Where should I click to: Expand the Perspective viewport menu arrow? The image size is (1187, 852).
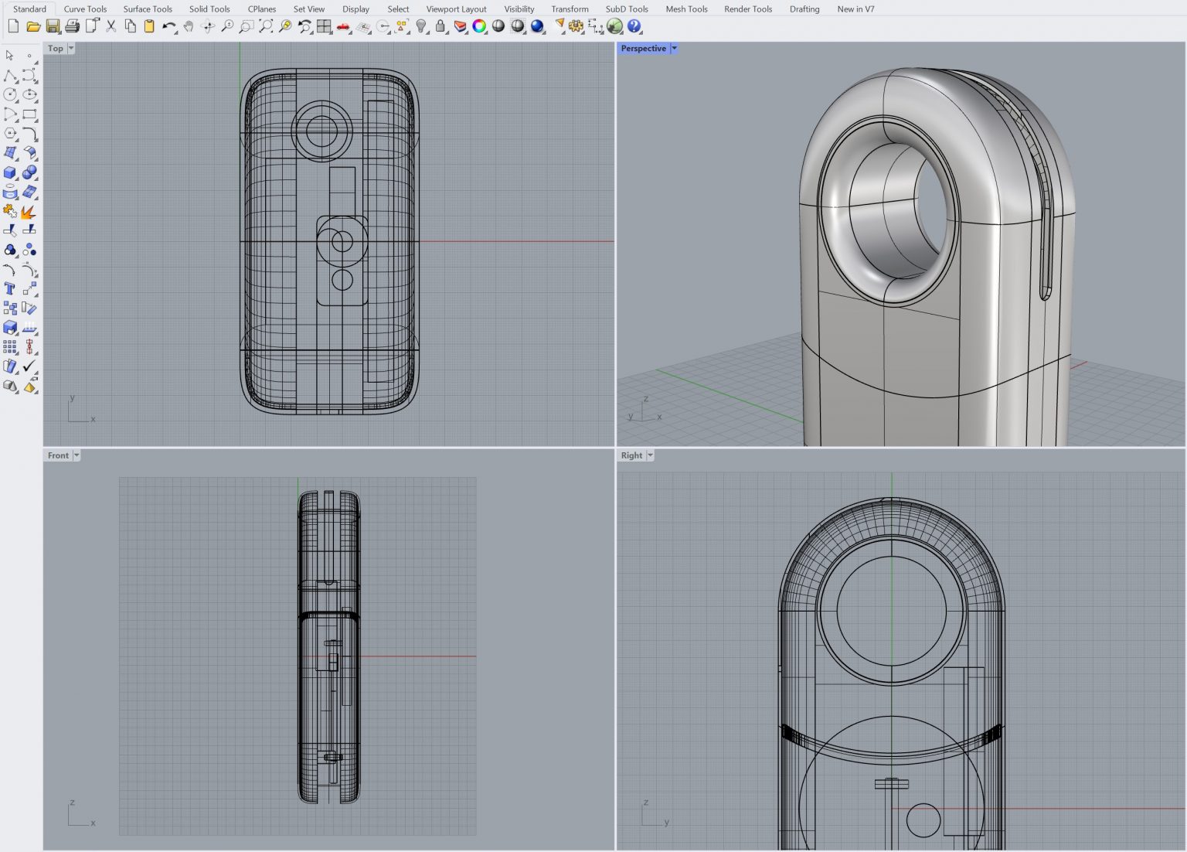[x=674, y=48]
